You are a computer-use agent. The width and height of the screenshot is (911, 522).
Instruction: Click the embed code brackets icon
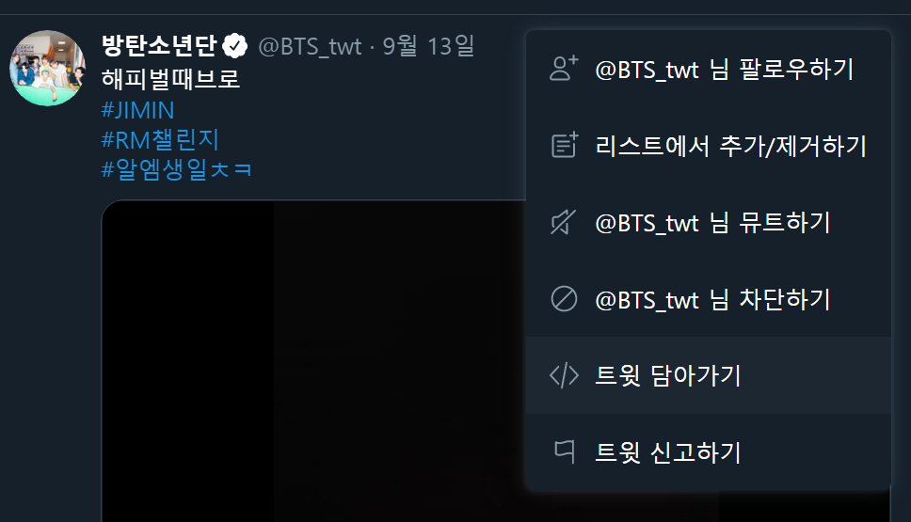coord(564,375)
